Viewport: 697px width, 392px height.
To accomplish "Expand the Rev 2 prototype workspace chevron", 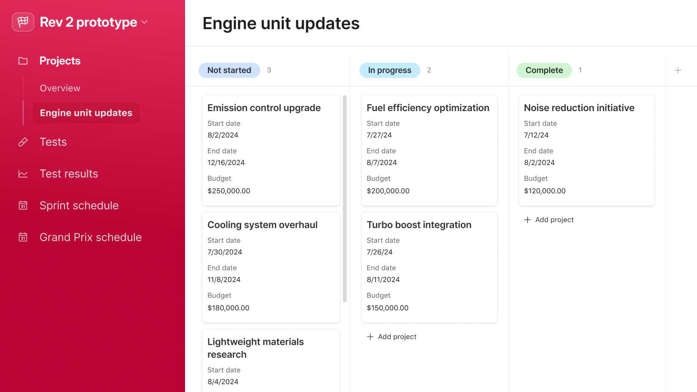I will [144, 22].
